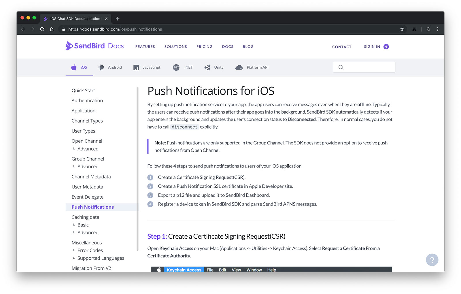Open the help question-mark bubble
Screen dimensions: 461x294
[432, 260]
